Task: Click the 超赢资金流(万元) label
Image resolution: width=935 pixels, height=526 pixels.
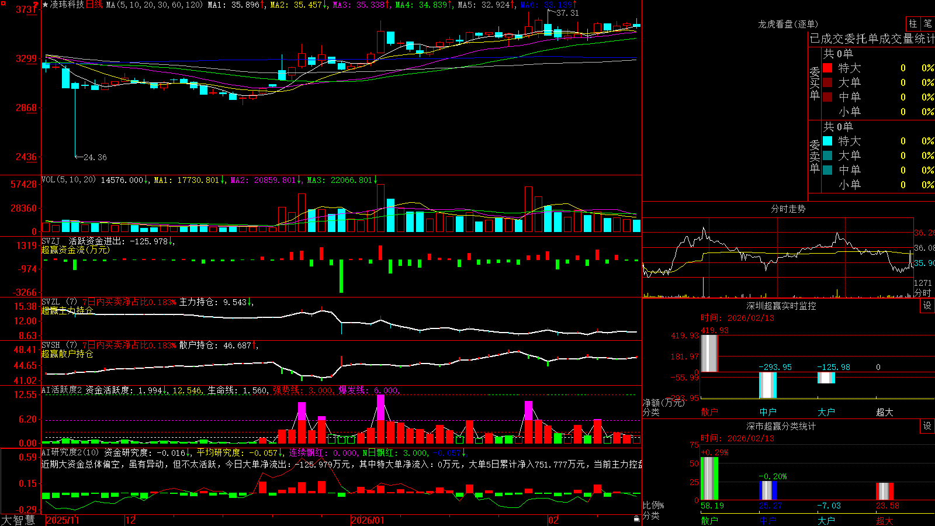Action: (75, 250)
